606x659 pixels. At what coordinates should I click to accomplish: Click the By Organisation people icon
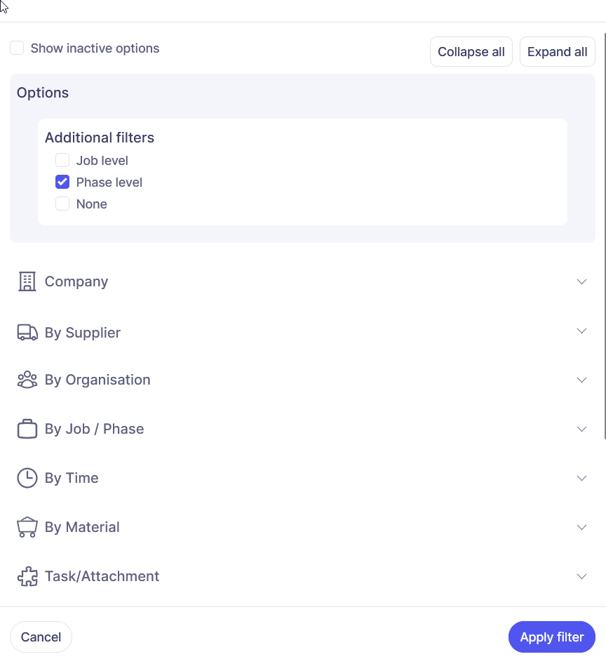[x=27, y=380]
